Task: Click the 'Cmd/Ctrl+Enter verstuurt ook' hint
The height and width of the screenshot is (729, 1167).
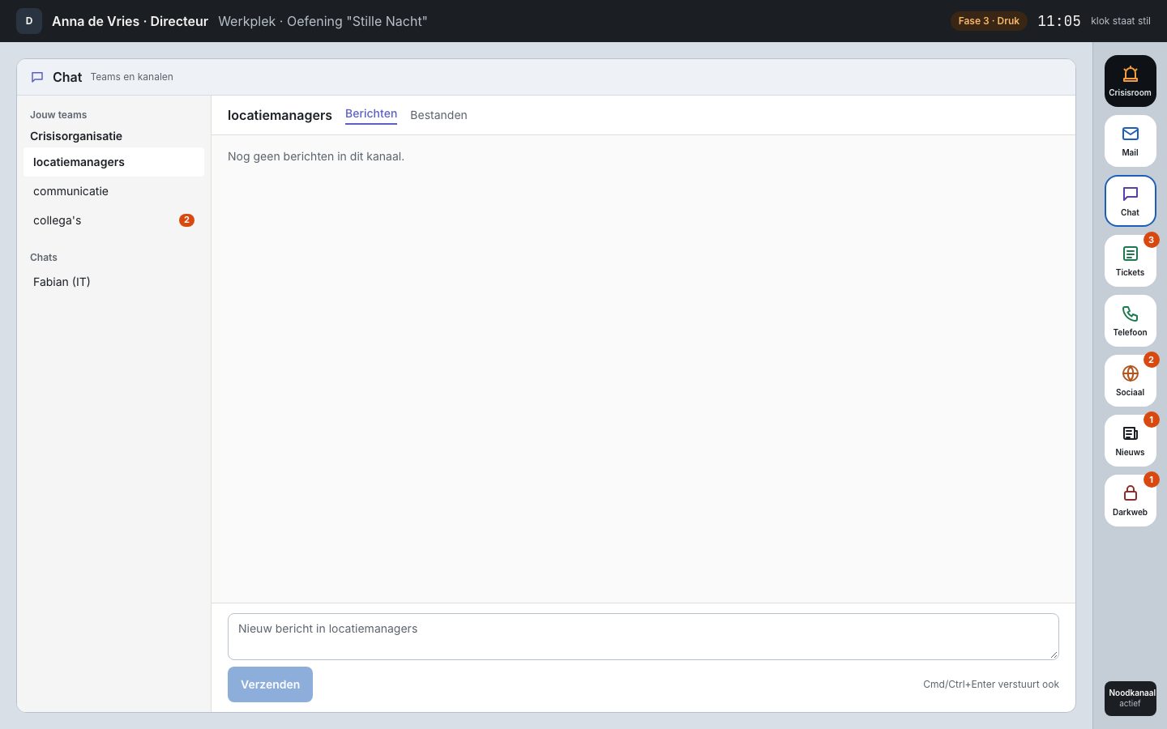Action: (991, 684)
